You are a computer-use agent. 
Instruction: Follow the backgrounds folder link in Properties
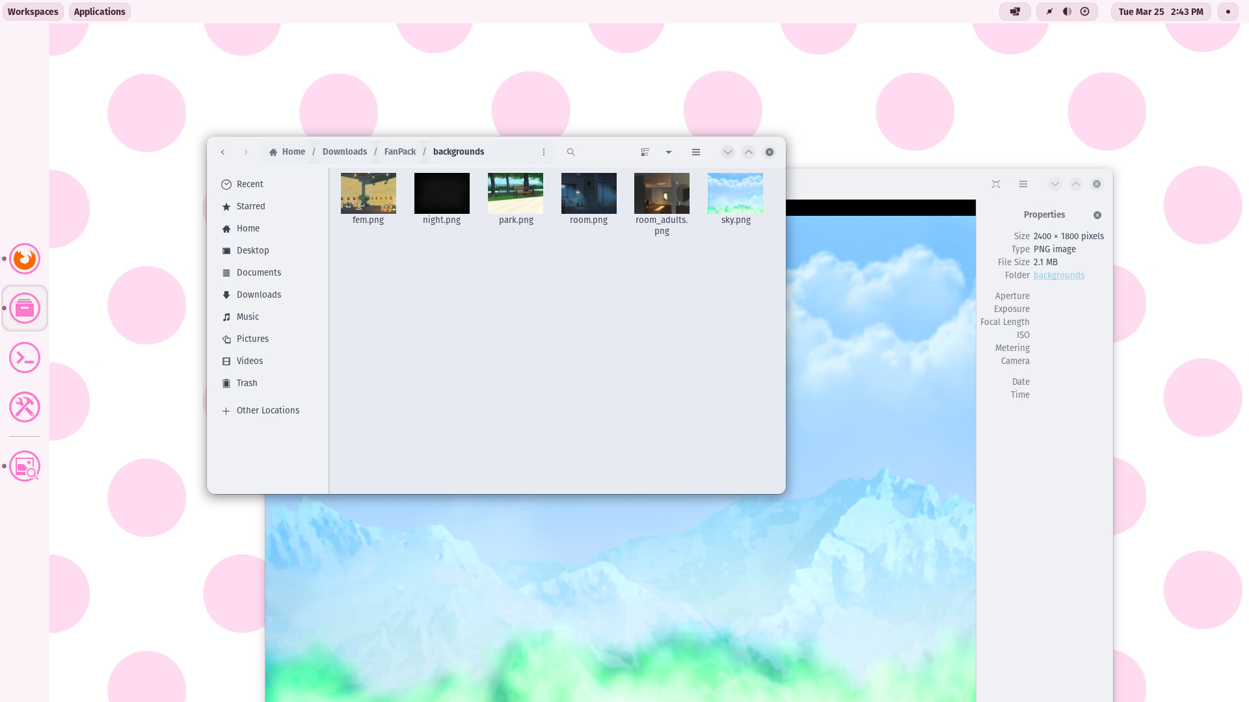1058,275
